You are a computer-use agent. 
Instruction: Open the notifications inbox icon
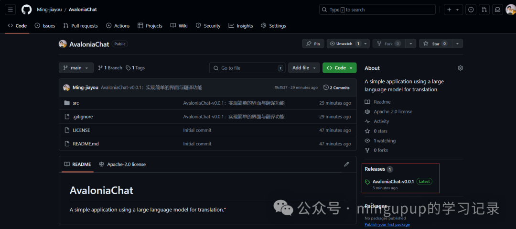(497, 10)
